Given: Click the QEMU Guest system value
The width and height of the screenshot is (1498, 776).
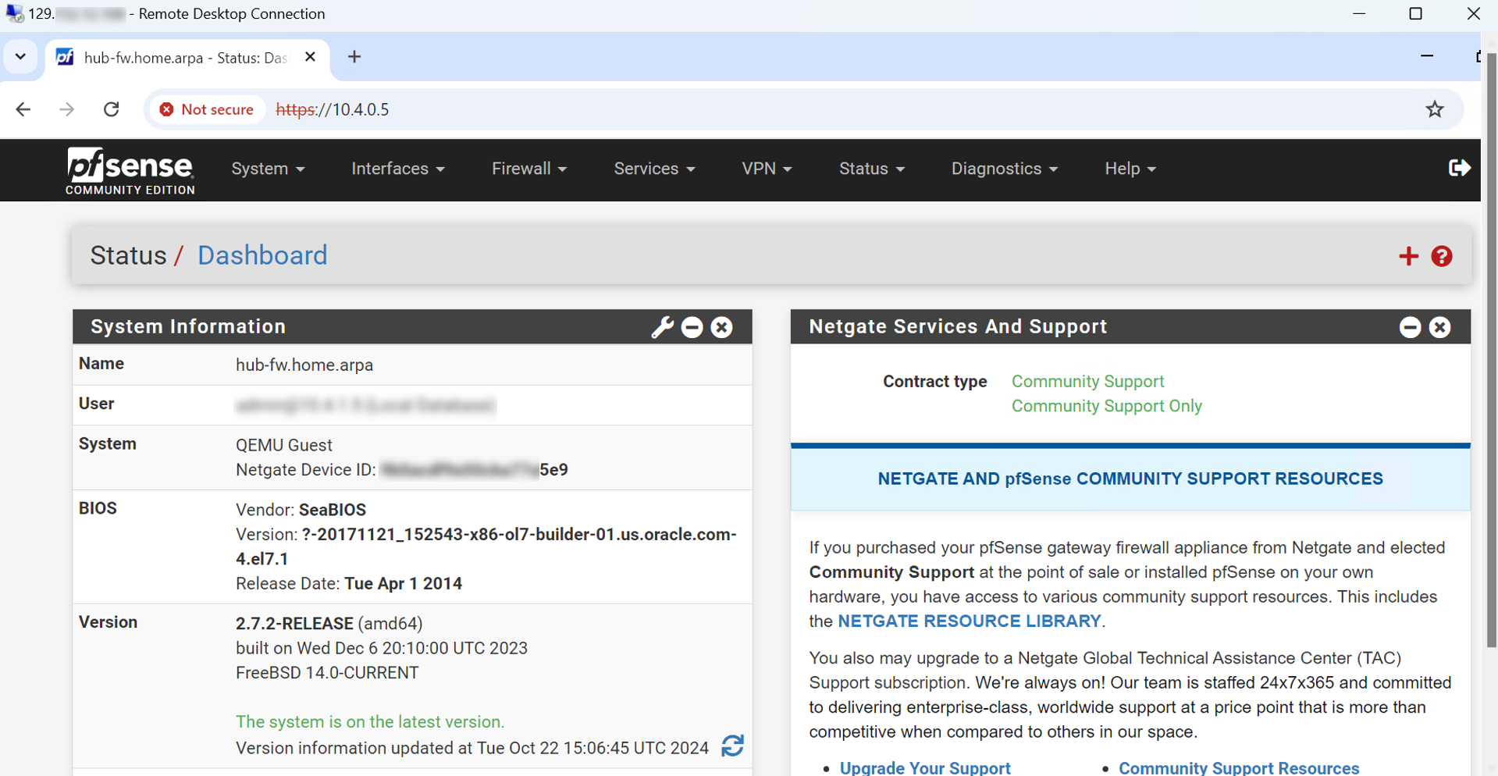Looking at the screenshot, I should click(284, 445).
